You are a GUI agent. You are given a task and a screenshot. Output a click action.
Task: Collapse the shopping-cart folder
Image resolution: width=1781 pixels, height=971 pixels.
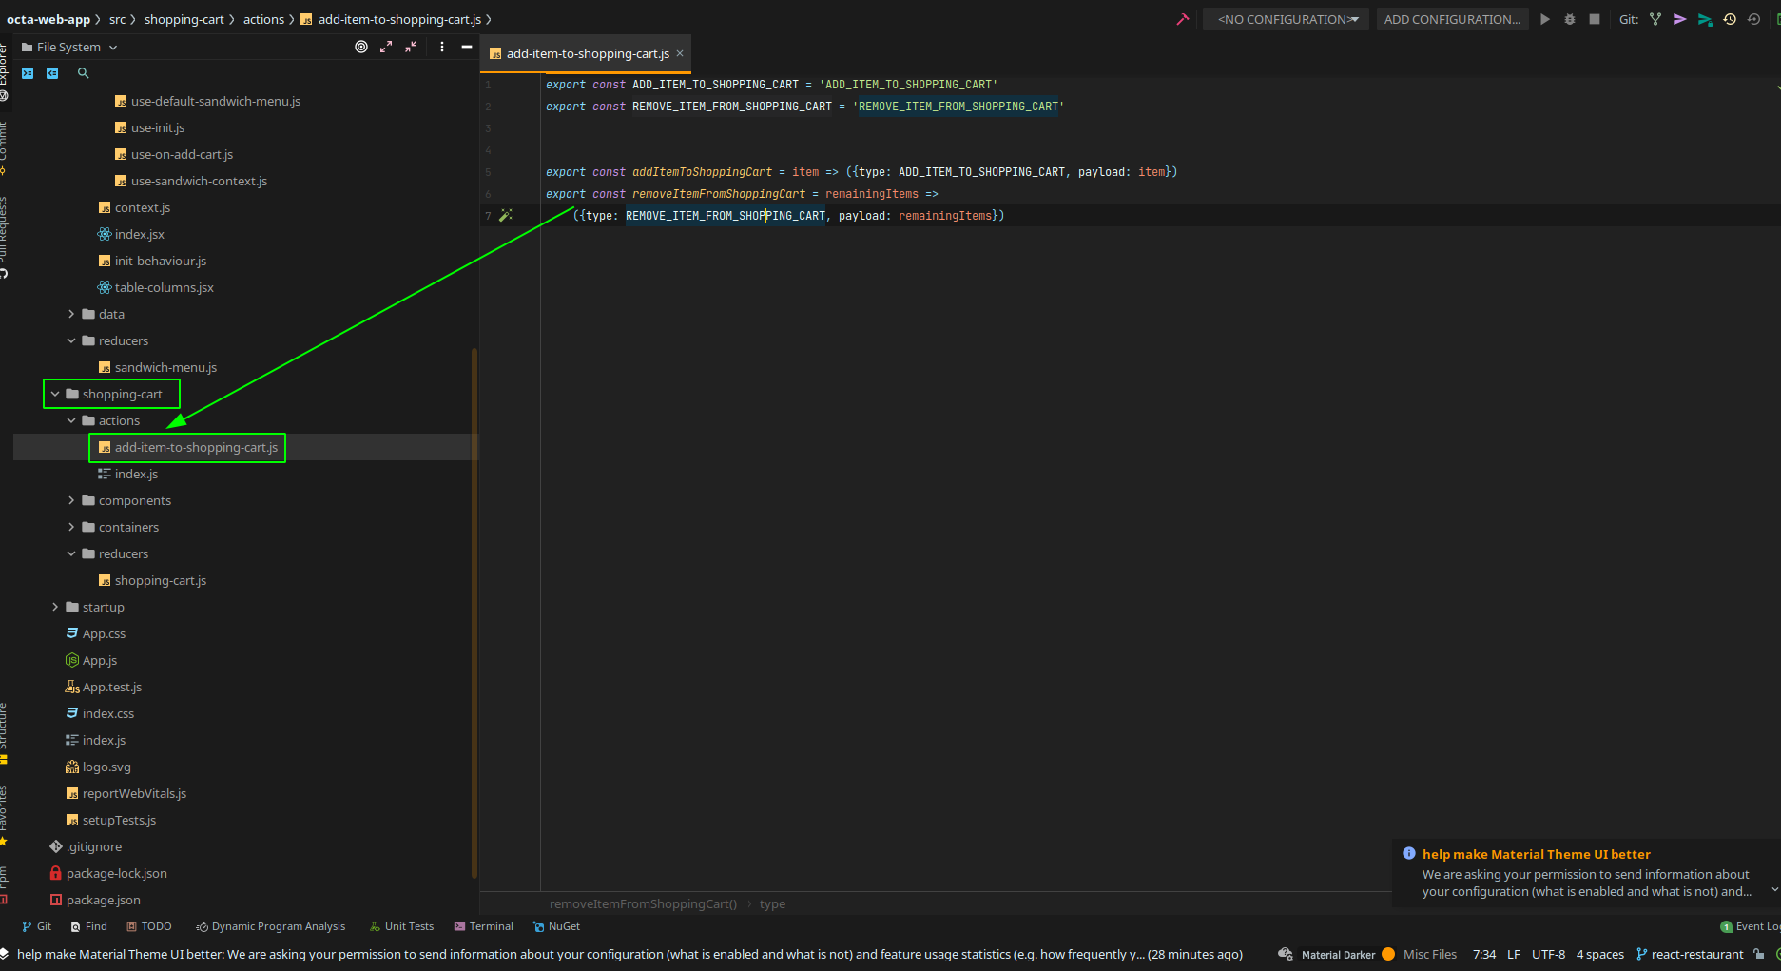tap(55, 394)
